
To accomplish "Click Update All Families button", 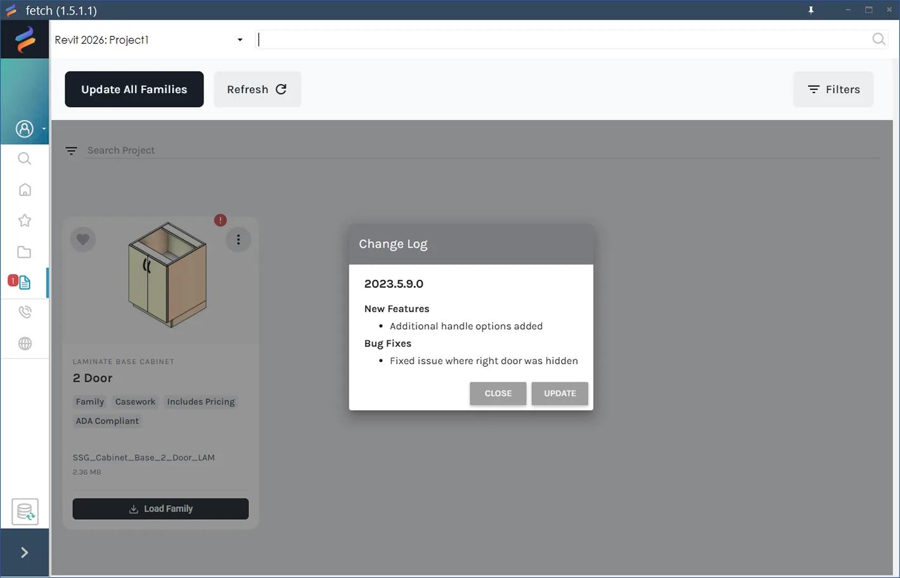I will pyautogui.click(x=134, y=89).
